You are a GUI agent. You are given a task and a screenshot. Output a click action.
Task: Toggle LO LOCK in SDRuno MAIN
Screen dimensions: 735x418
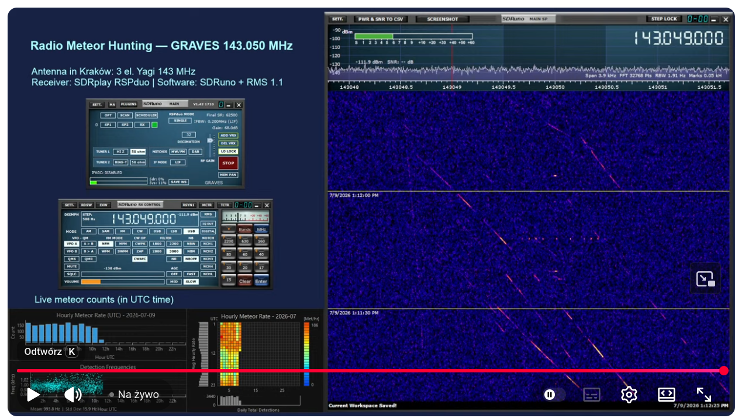(x=228, y=151)
